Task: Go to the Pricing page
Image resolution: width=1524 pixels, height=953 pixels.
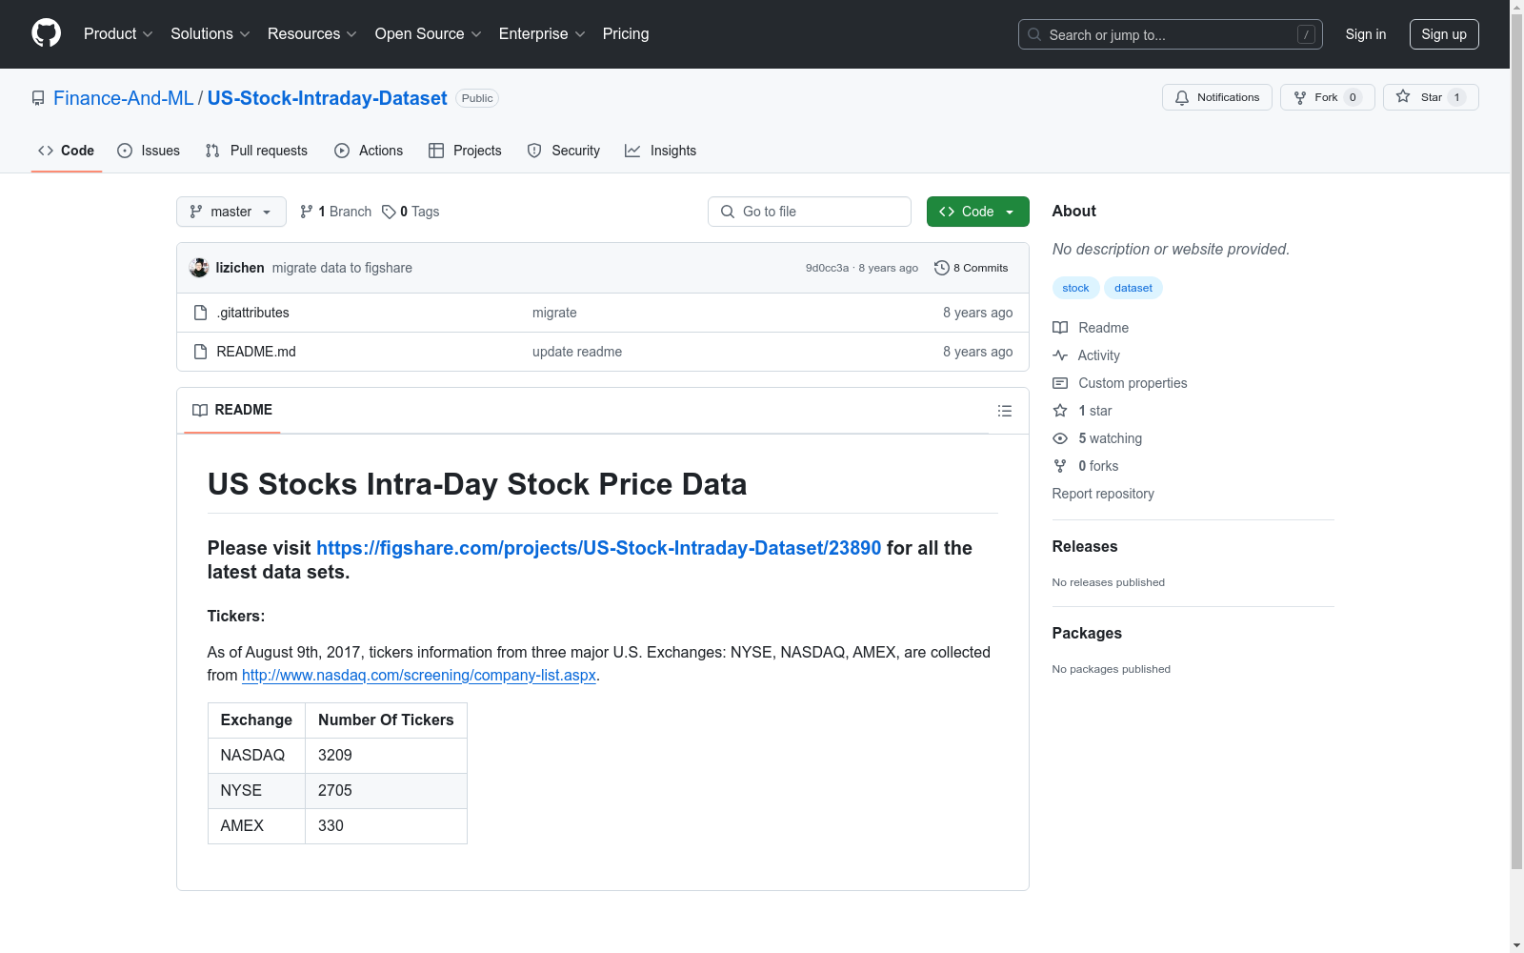Action: [x=626, y=34]
